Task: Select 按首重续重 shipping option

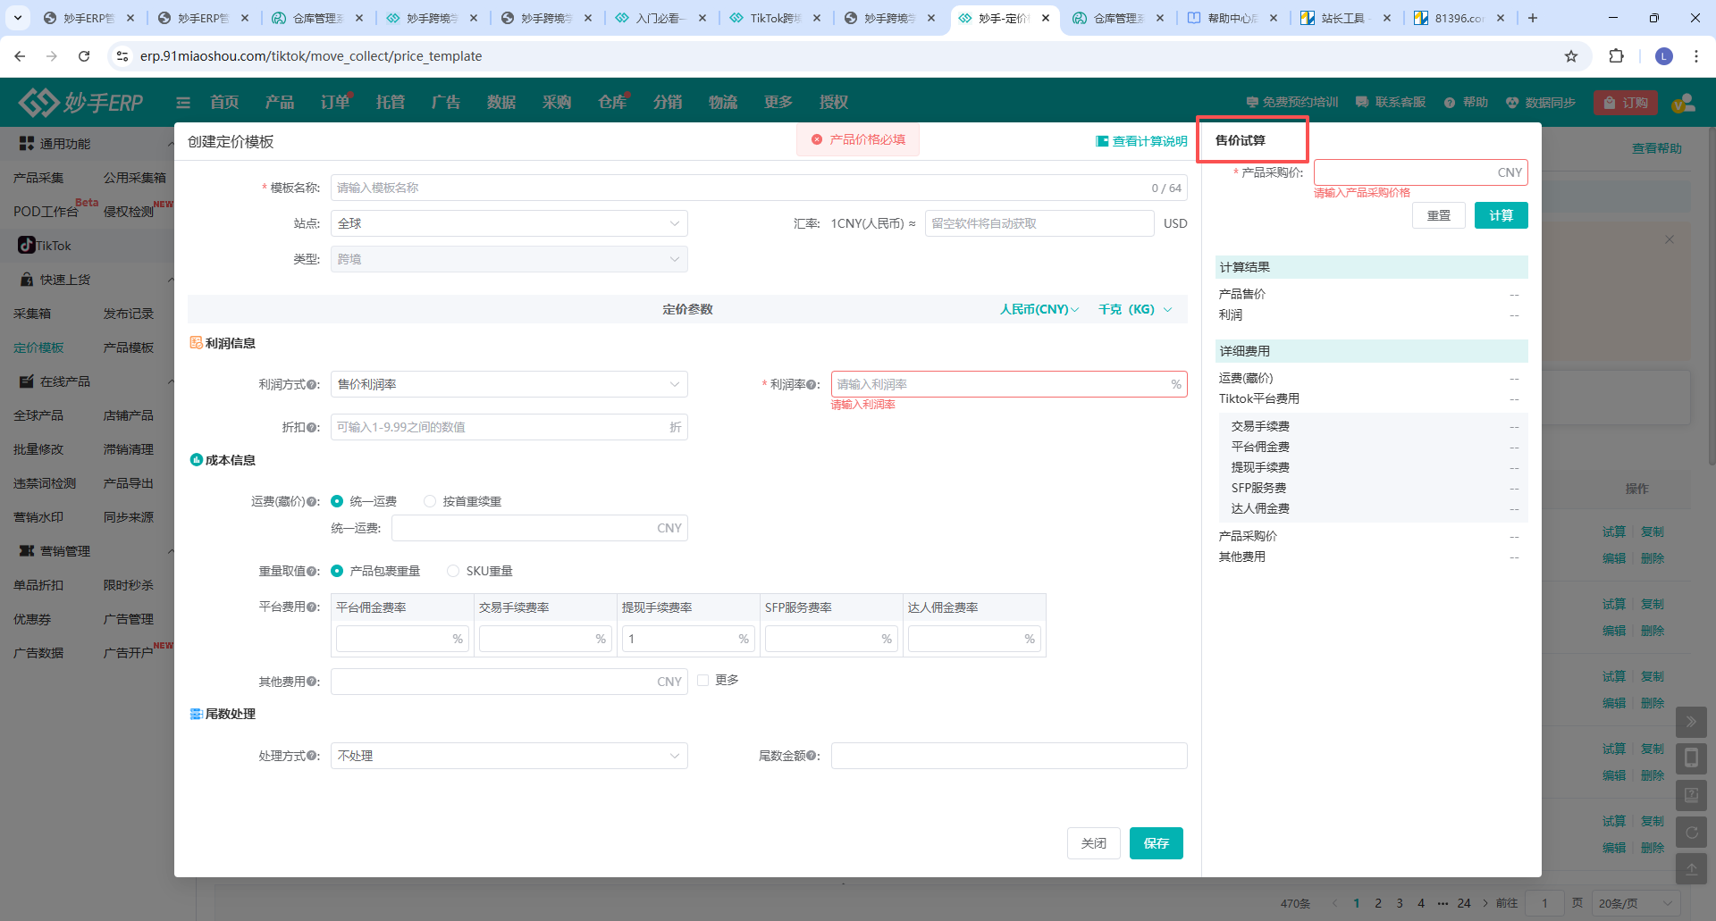Action: click(430, 502)
